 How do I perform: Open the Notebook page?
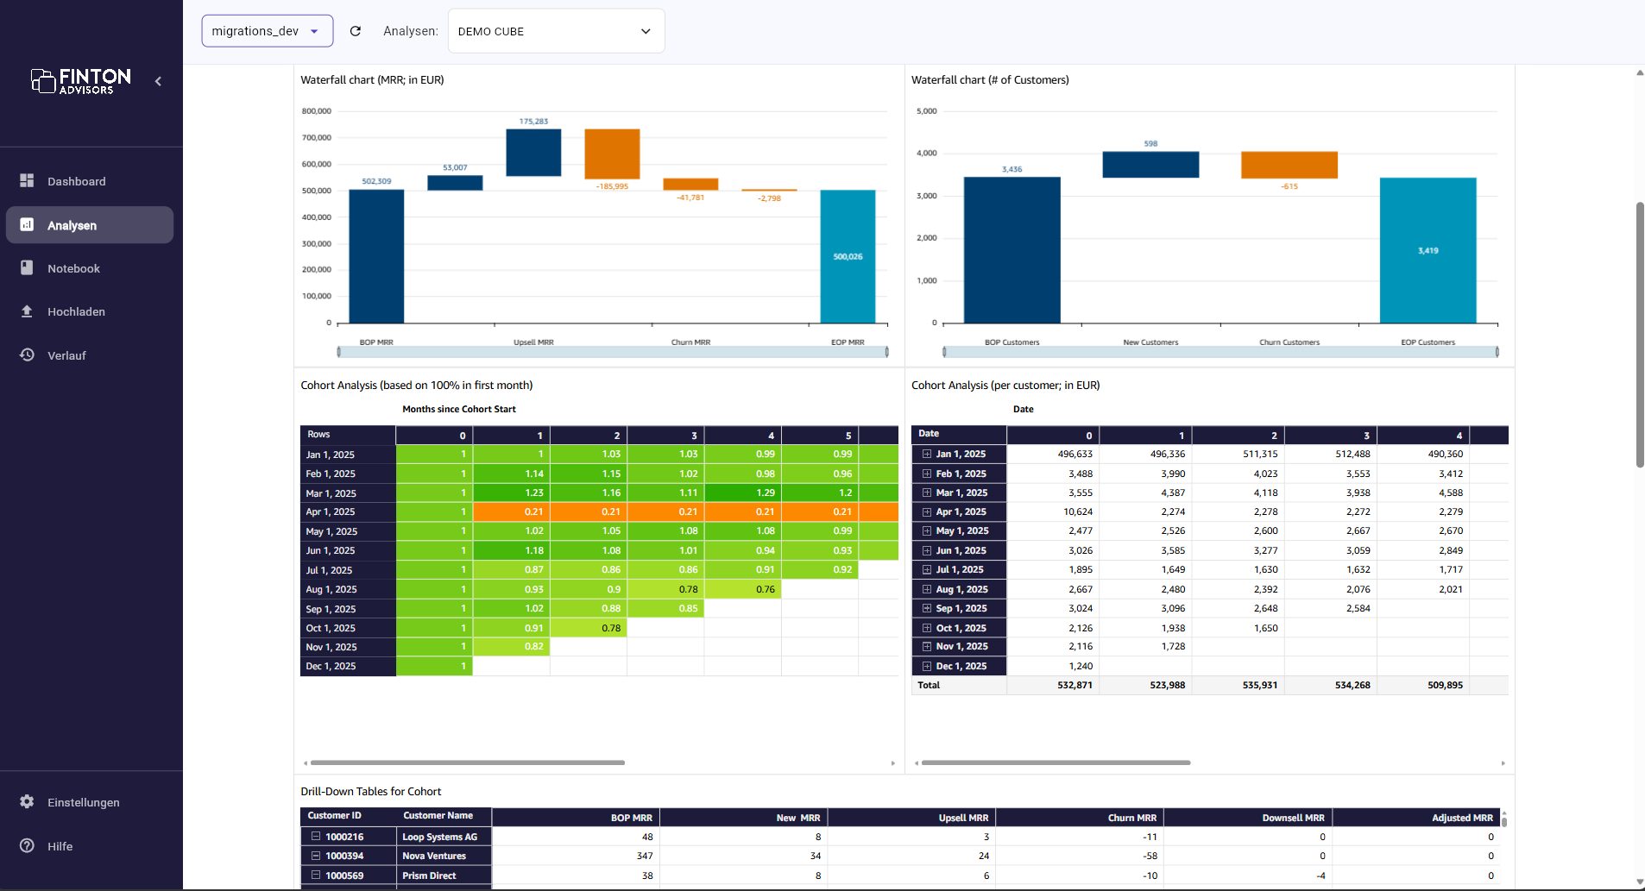90,268
